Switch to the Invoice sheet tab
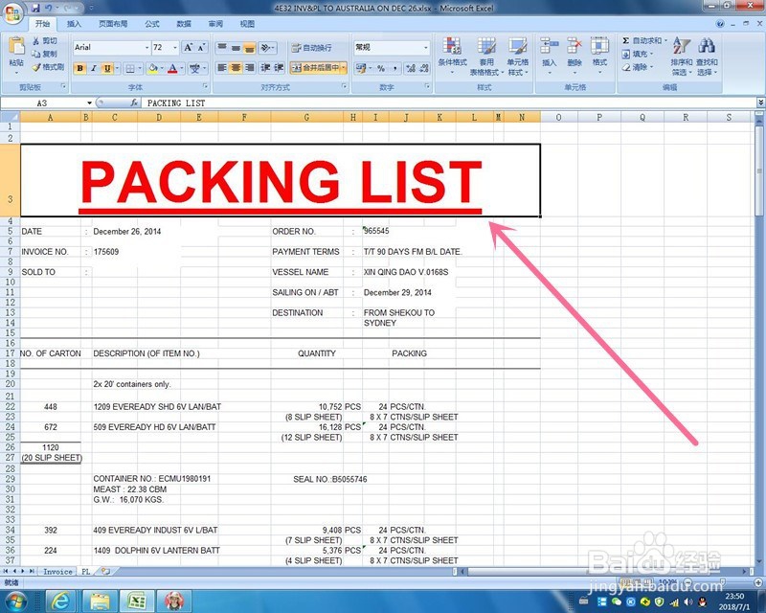Viewport: 766px width, 613px height. click(x=56, y=571)
